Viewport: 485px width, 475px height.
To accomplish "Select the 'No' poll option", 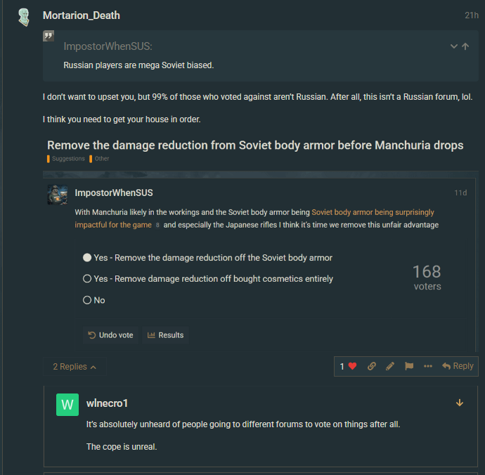I will 87,300.
